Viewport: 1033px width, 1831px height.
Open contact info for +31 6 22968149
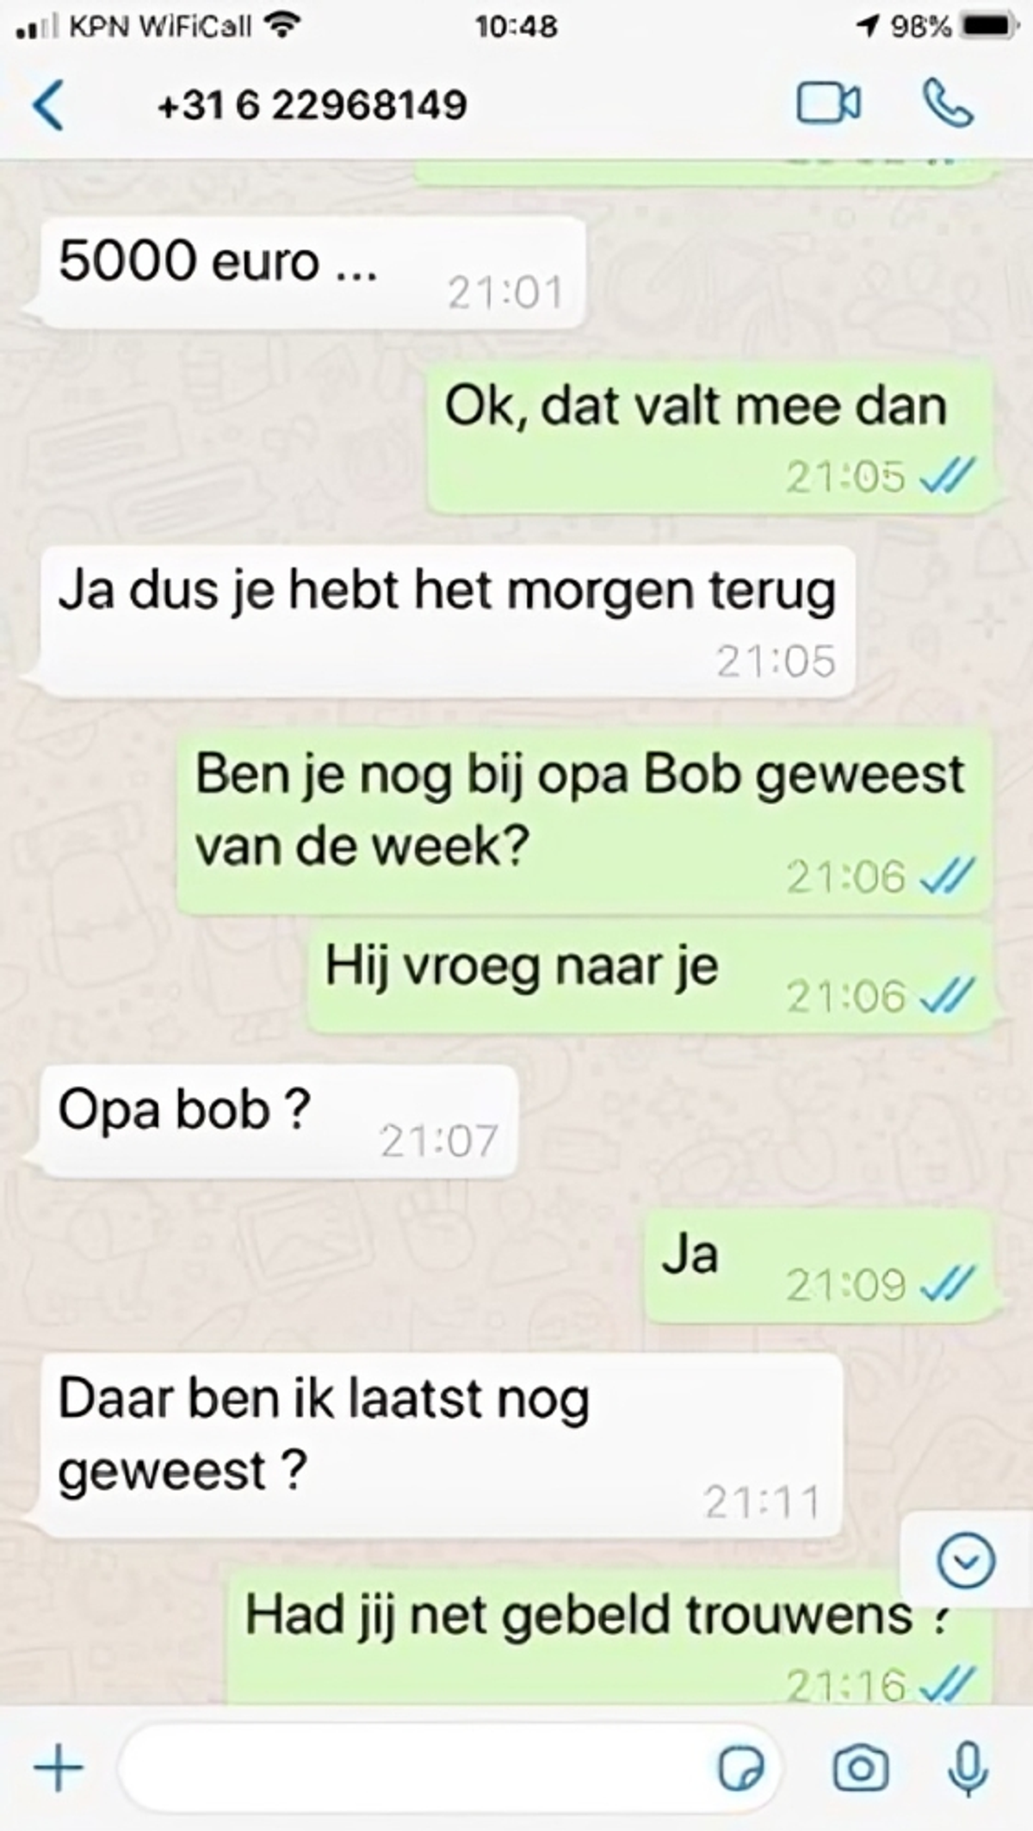(312, 105)
